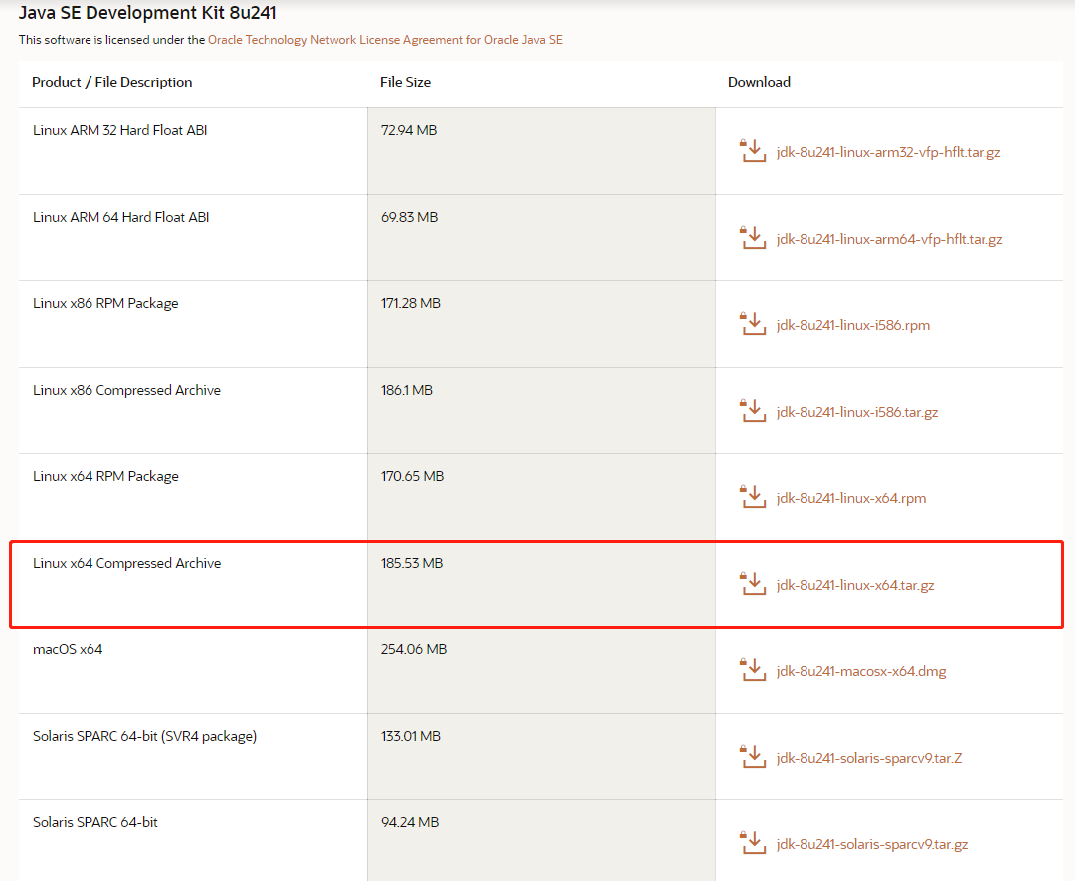Click download icon beside jdk-8u241-linux-i586.rpm
1075x881 pixels.
click(752, 323)
